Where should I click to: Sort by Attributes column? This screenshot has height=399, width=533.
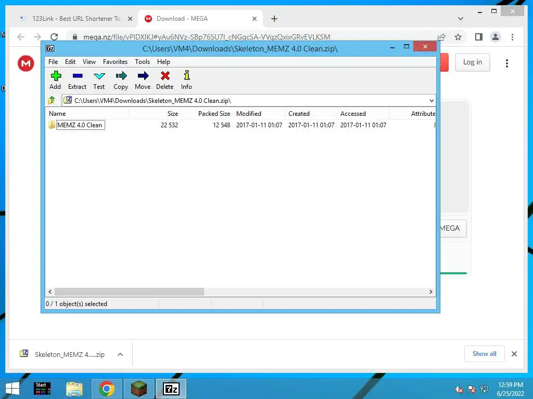pos(412,114)
